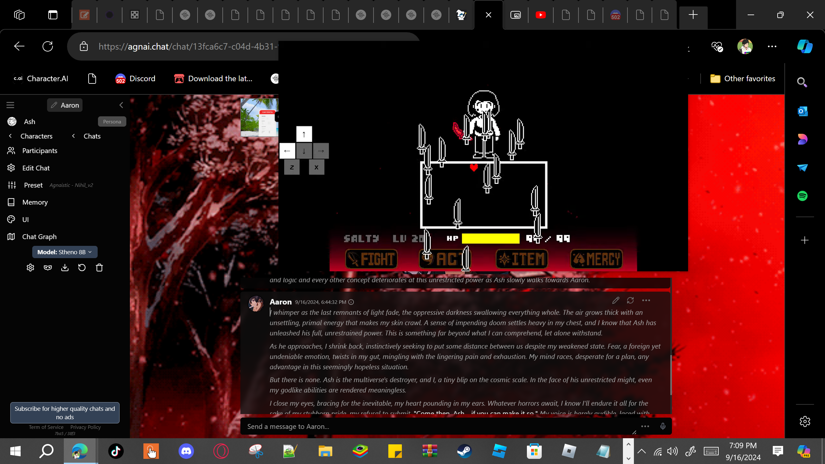
Task: Open the Chat Graph map icon entry
Action: coord(39,237)
